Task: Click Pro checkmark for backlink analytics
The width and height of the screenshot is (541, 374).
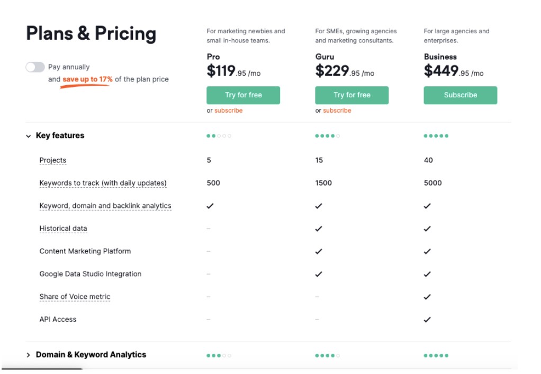Action: coord(210,206)
